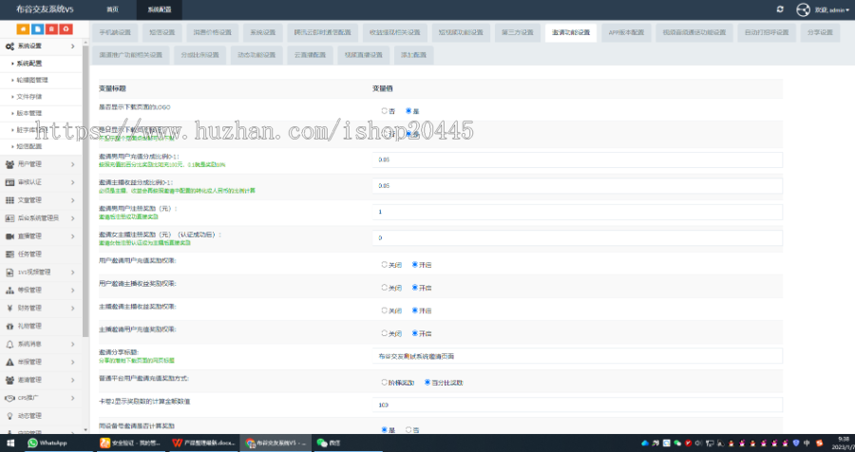Click the lightbulb icon beside 动态管理

coord(9,416)
